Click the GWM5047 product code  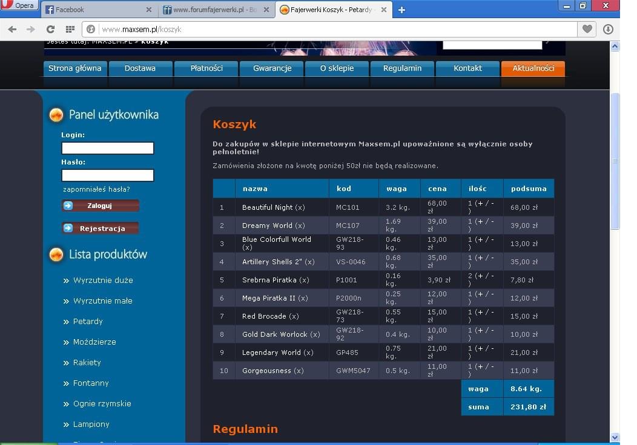[x=353, y=371]
